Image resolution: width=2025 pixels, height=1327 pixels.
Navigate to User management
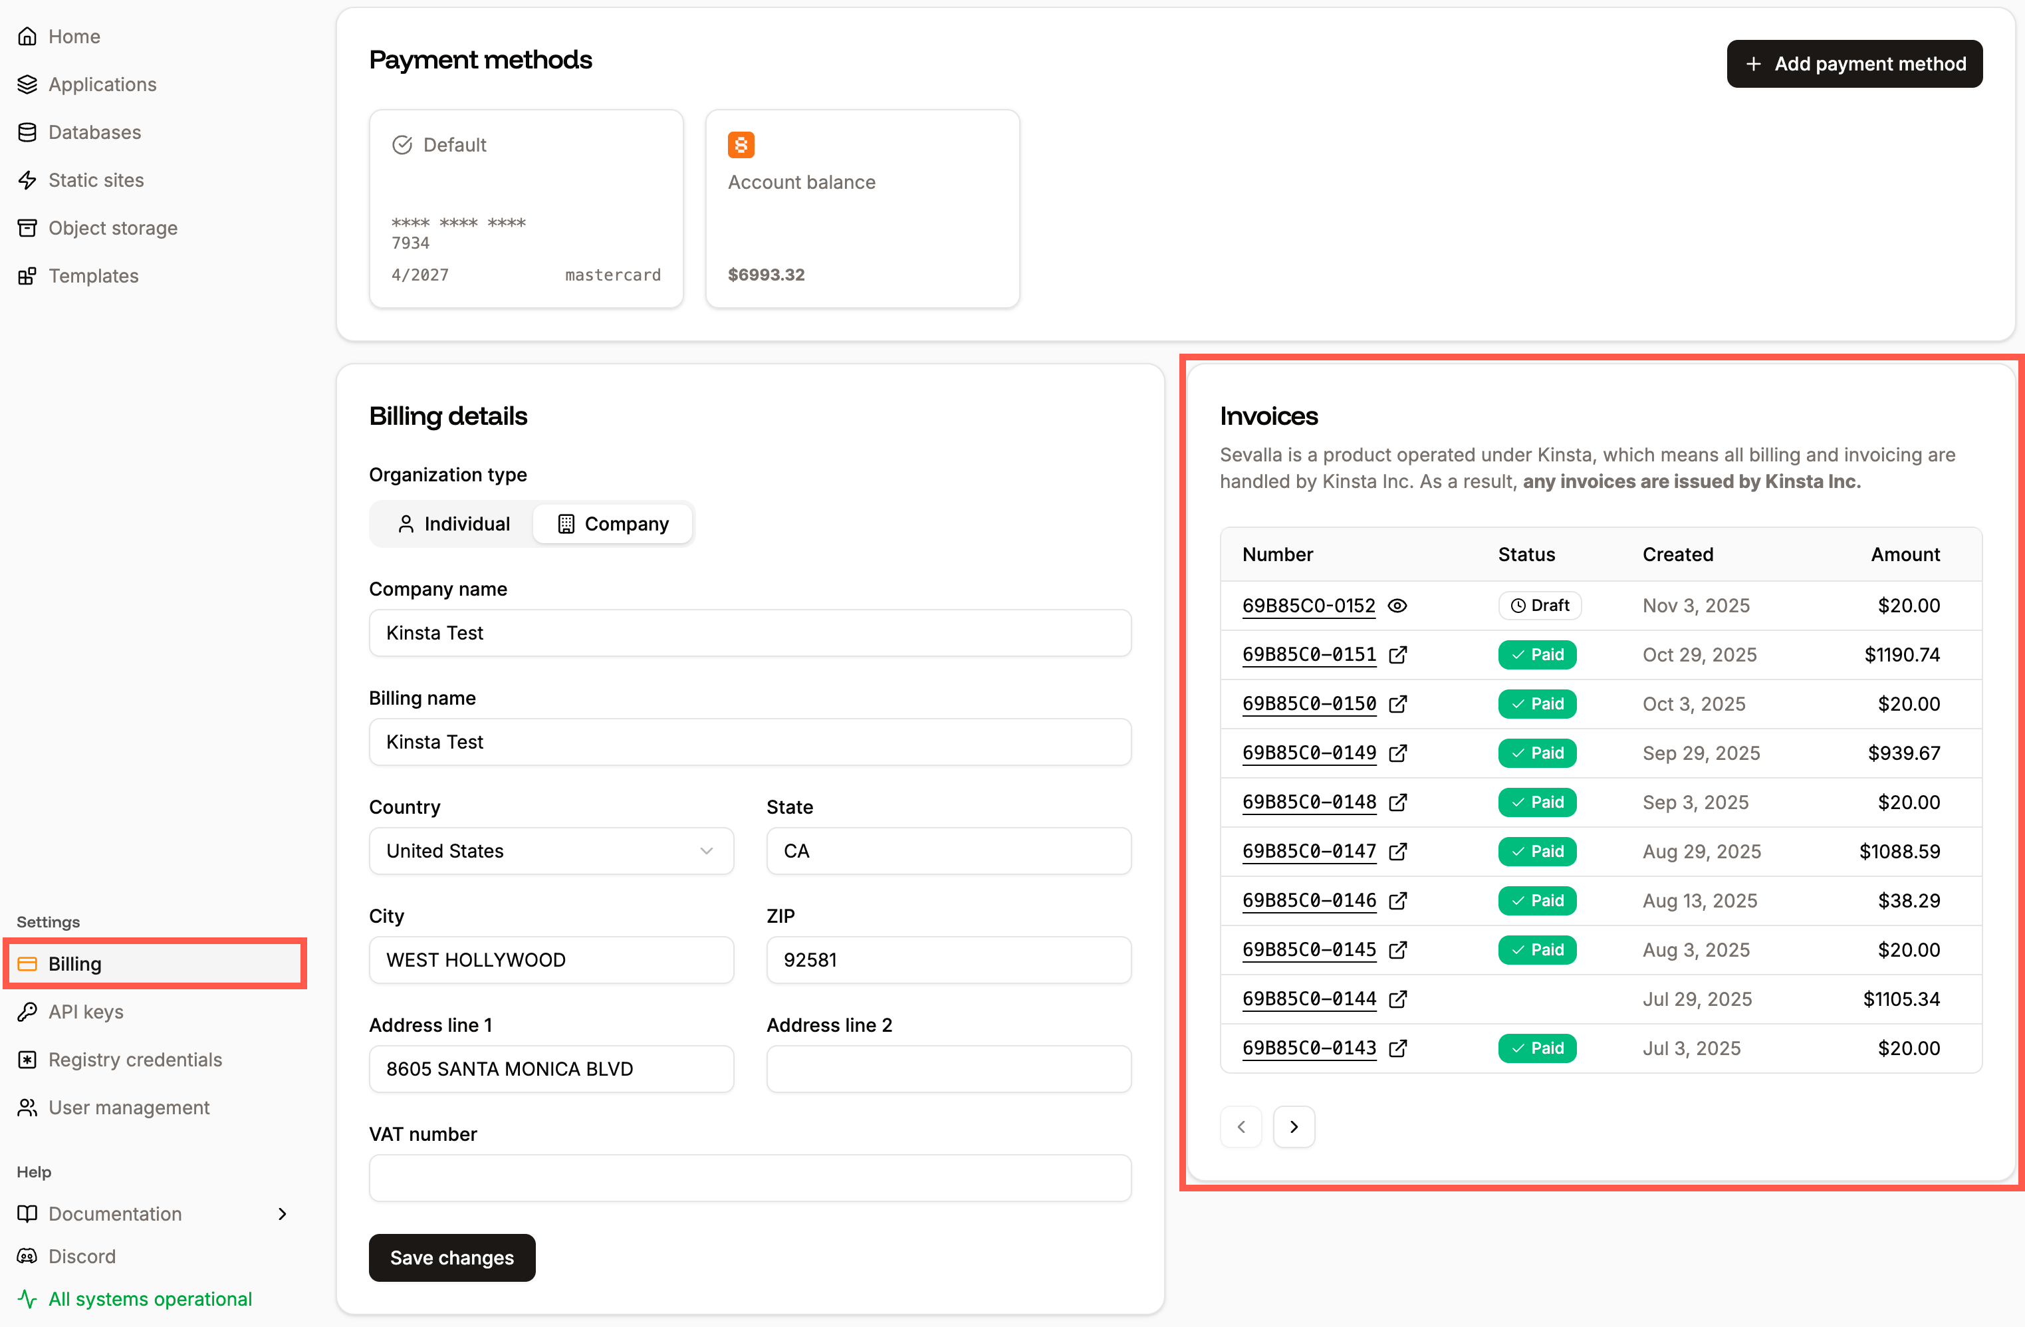(128, 1107)
